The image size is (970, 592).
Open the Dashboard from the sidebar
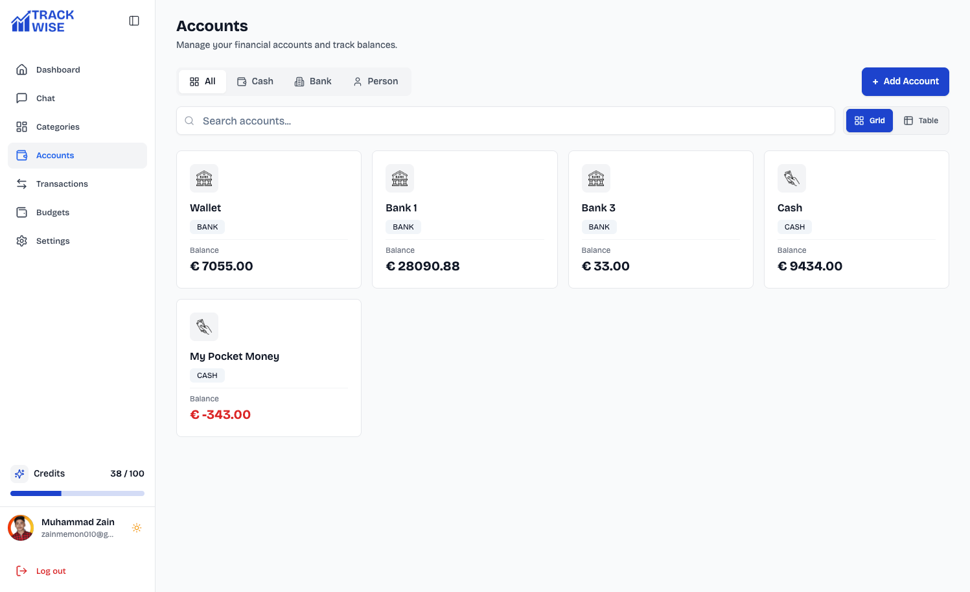pyautogui.click(x=58, y=69)
